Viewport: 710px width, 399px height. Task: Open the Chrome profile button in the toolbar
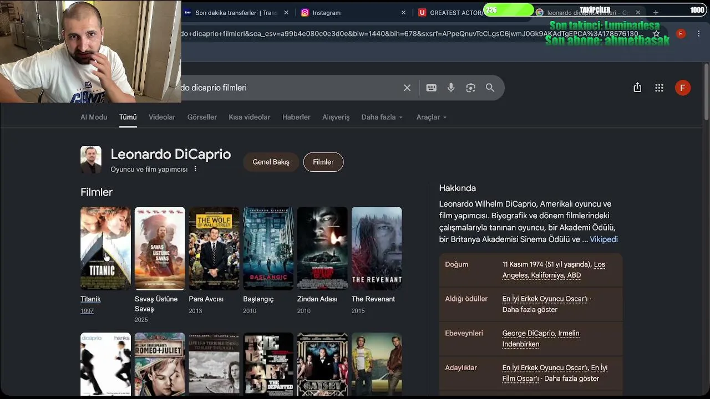681,34
